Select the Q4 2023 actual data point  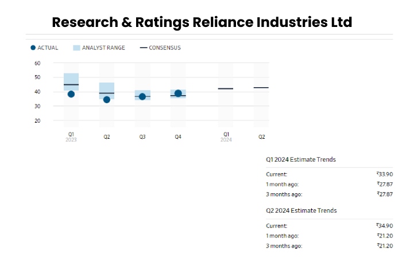(178, 93)
